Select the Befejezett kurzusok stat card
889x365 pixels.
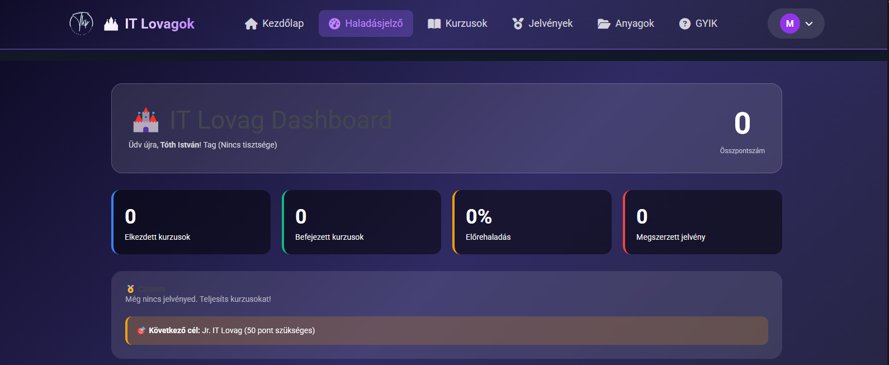tap(362, 222)
